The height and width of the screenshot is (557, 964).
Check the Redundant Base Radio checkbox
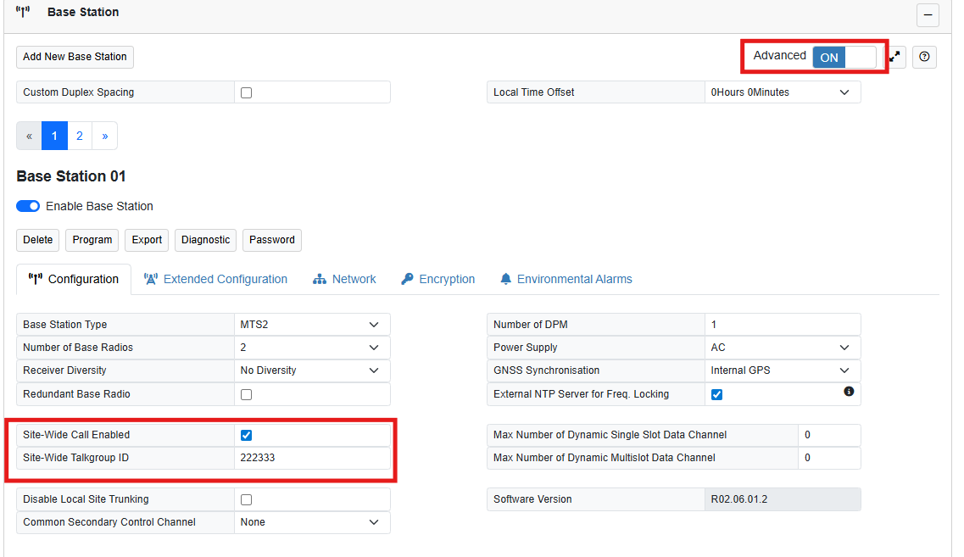click(x=247, y=395)
